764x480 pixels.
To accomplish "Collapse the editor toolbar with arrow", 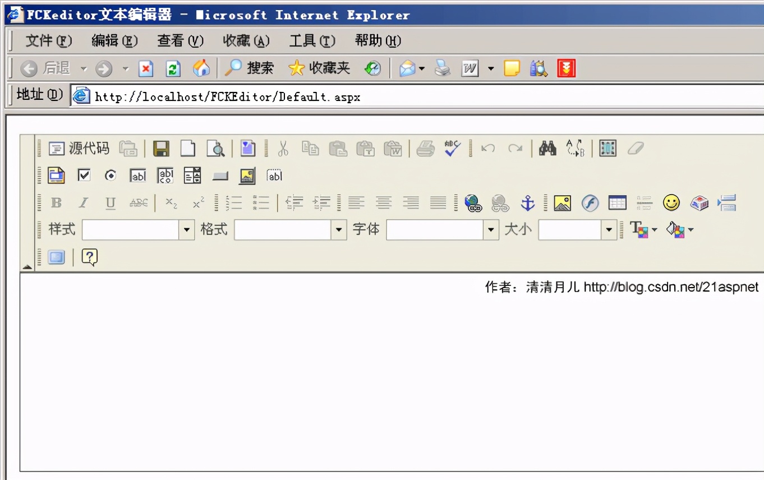I will point(27,266).
